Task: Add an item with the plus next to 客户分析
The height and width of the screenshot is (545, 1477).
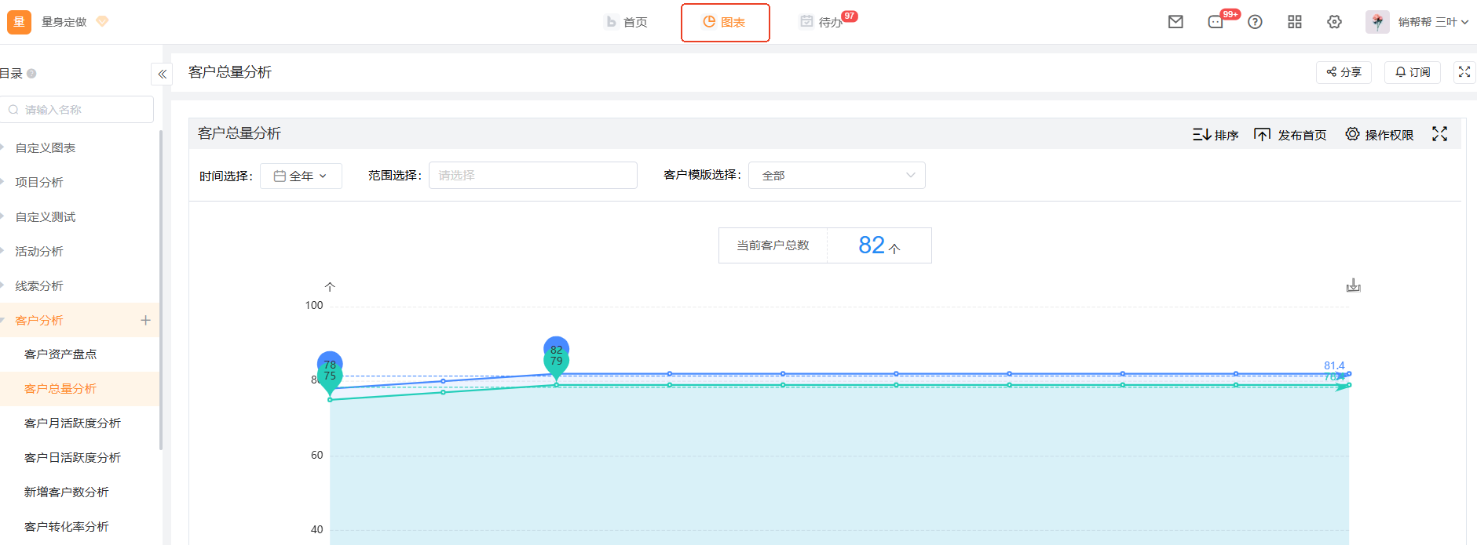Action: pos(145,320)
